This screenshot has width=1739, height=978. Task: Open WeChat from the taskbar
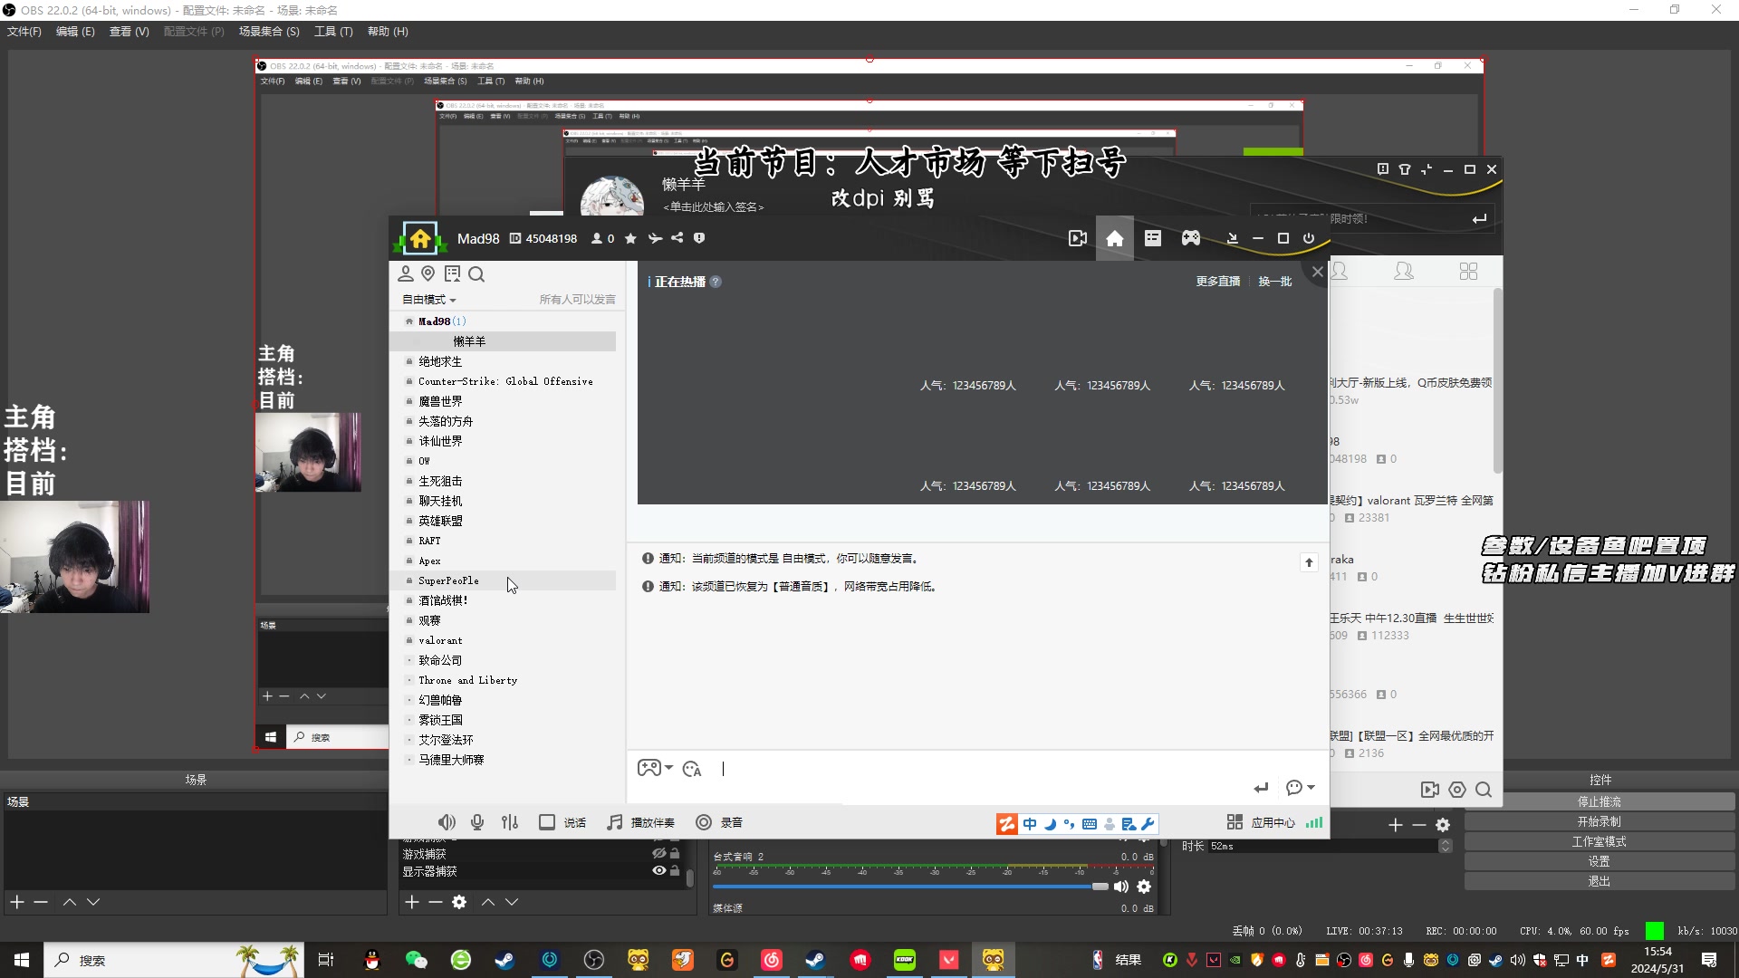416,960
